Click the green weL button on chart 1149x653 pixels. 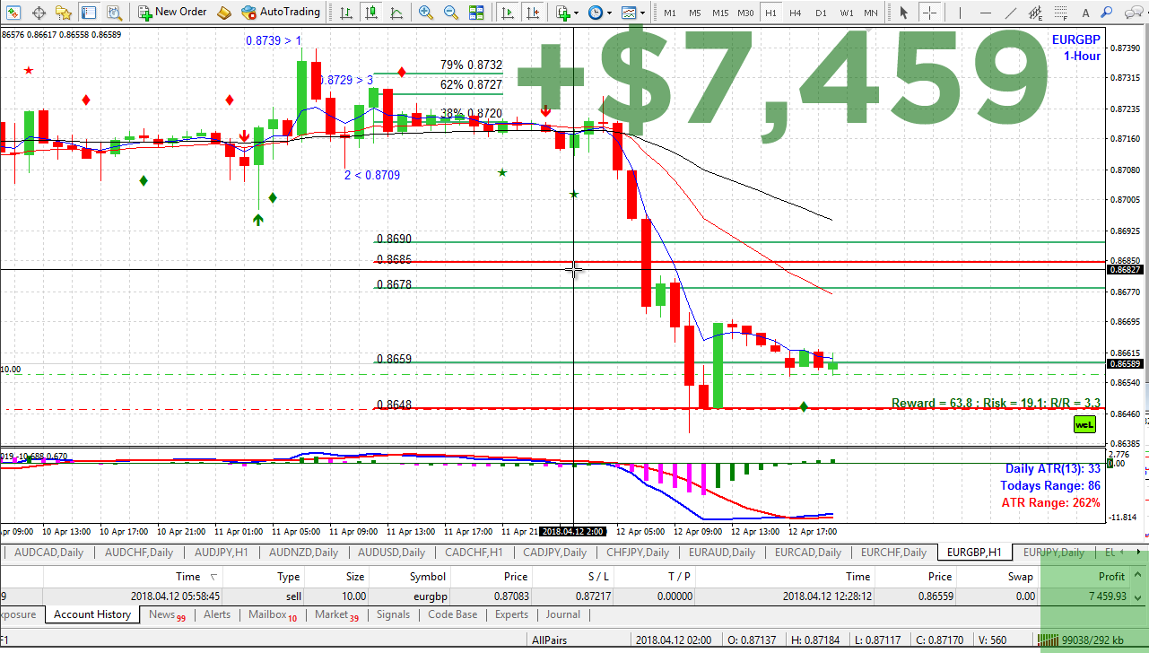tap(1084, 424)
